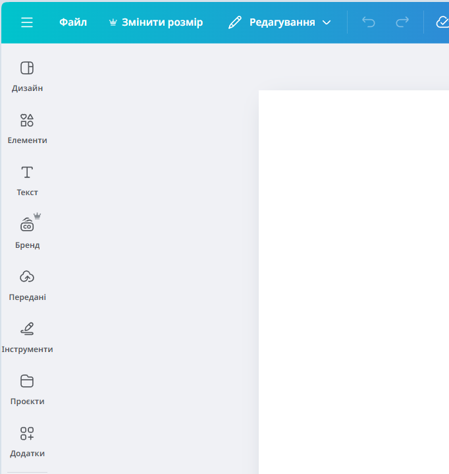Viewport: 449px width, 474px height.
Task: Expand the chevron arrow next to Редагування
Action: coord(327,22)
